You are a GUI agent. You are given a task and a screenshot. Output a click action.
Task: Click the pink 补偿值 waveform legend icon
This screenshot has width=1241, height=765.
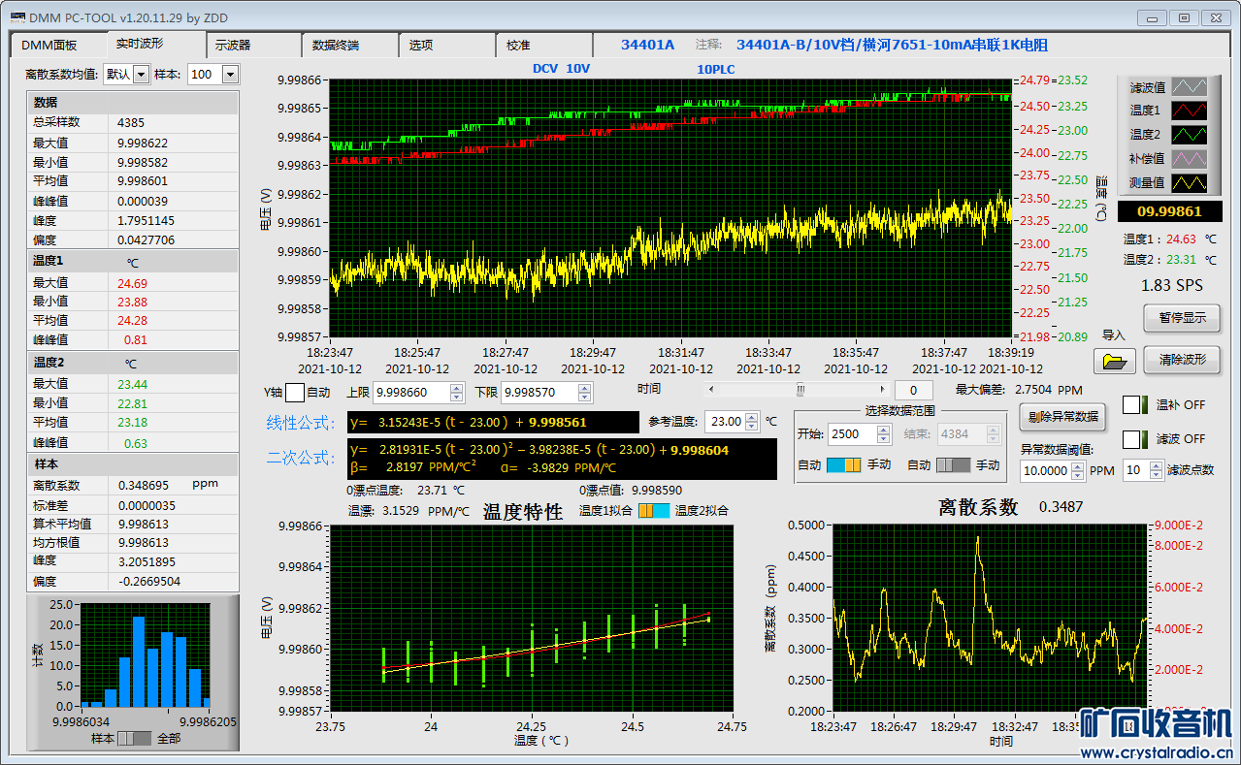point(1191,158)
